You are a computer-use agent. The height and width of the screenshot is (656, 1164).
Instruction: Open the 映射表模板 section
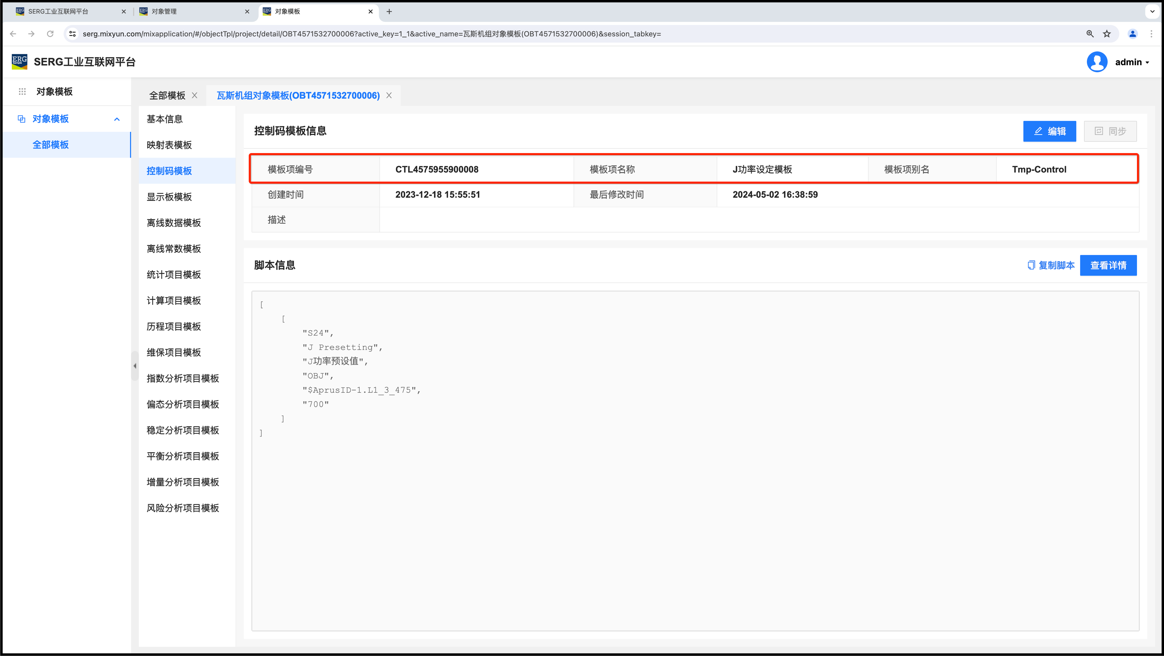coord(169,145)
